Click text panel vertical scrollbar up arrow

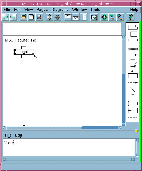138,140
